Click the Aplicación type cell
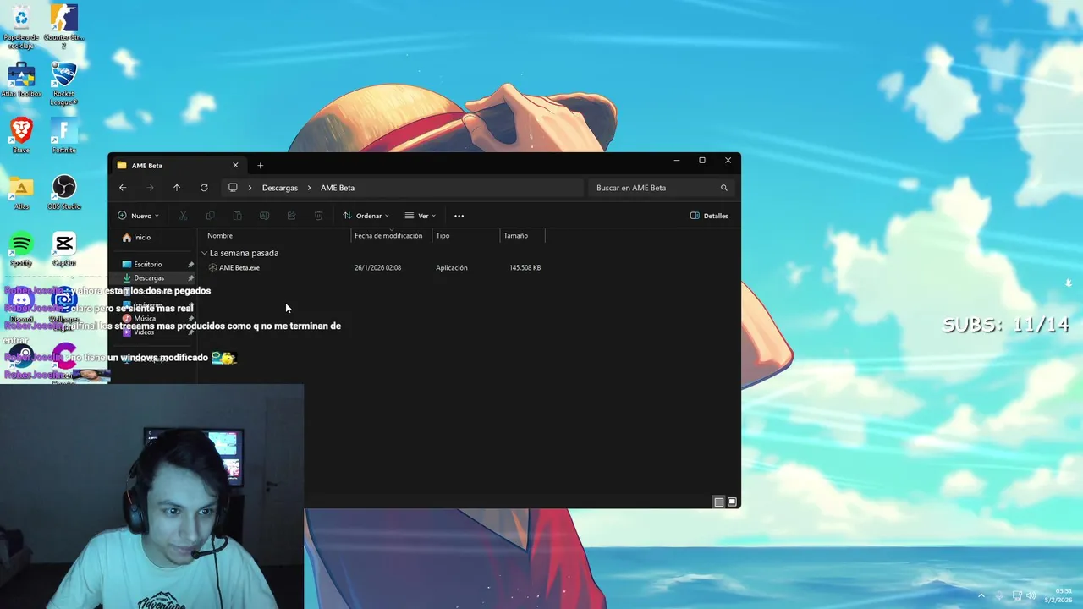 coord(452,268)
